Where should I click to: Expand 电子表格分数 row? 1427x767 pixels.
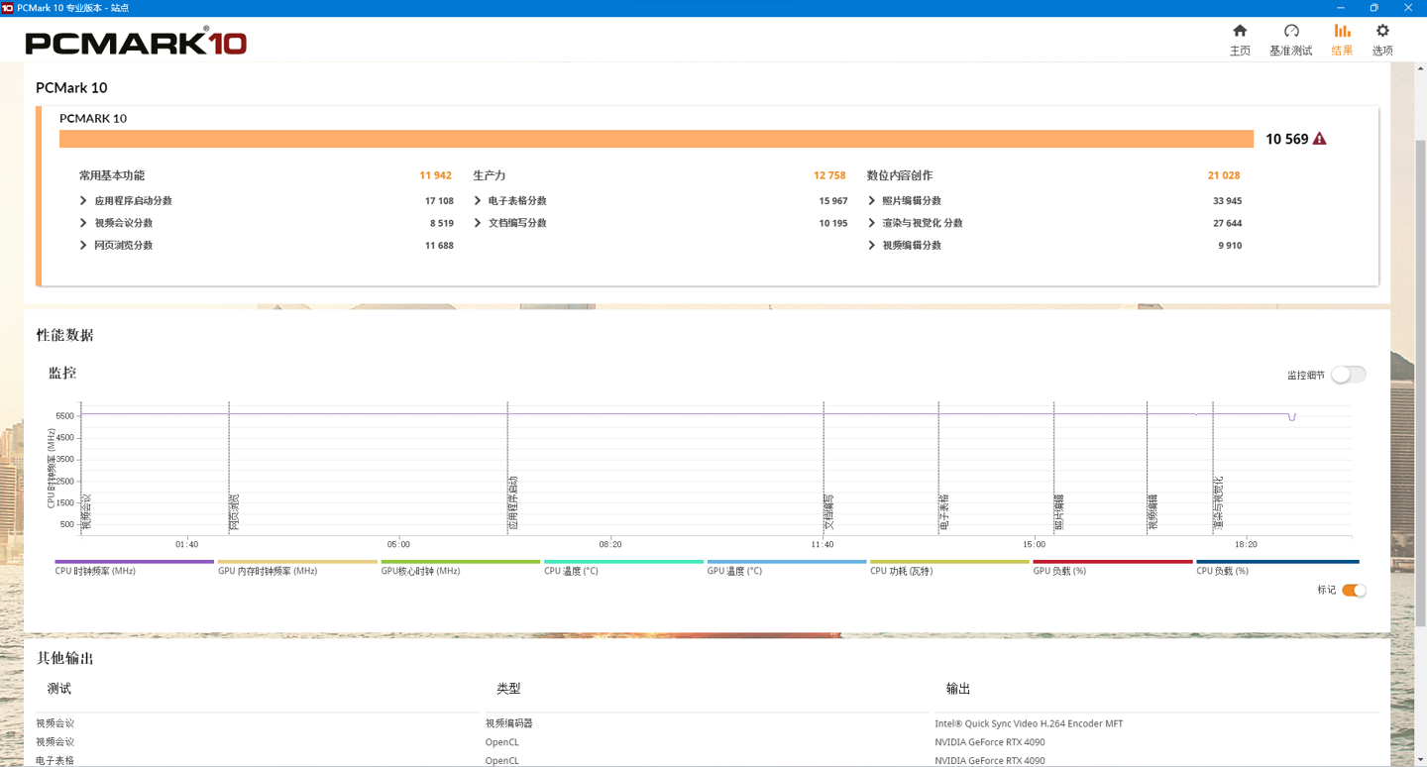tap(478, 201)
